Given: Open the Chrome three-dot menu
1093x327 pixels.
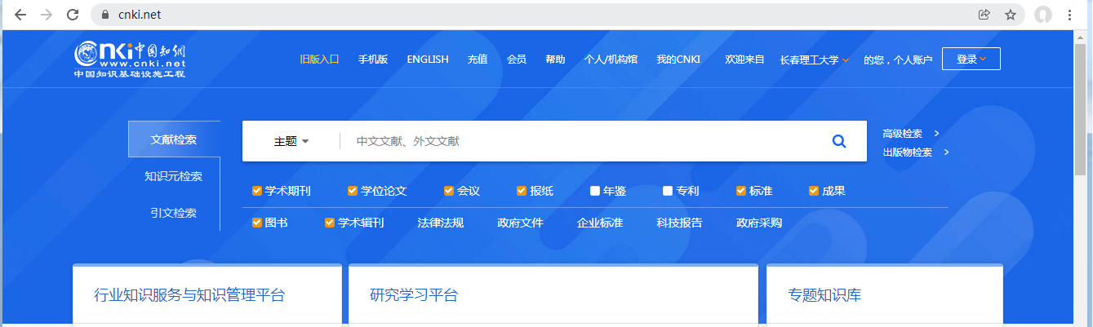Looking at the screenshot, I should (x=1069, y=15).
